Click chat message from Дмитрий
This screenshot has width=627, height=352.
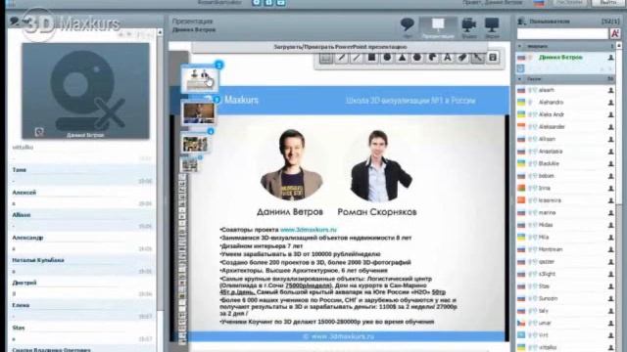click(82, 288)
